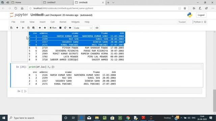
Task: Open the Help menu
Action: pos(87,22)
